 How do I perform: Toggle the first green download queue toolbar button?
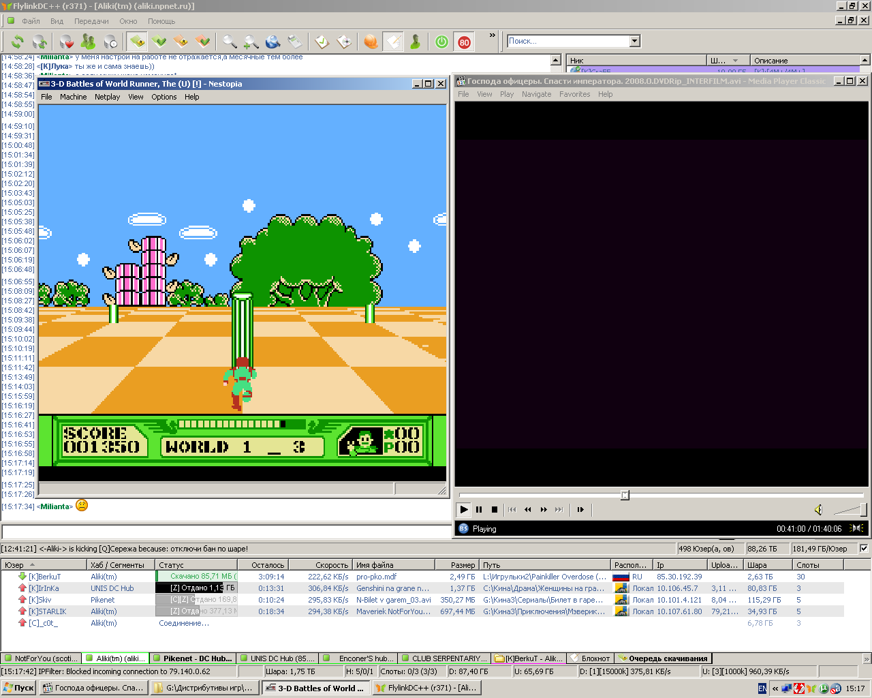(x=137, y=42)
